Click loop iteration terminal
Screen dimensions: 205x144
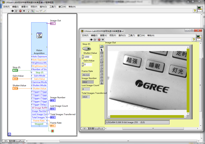click(x=9, y=134)
